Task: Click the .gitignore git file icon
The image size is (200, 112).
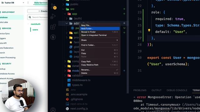Action: 67,99
